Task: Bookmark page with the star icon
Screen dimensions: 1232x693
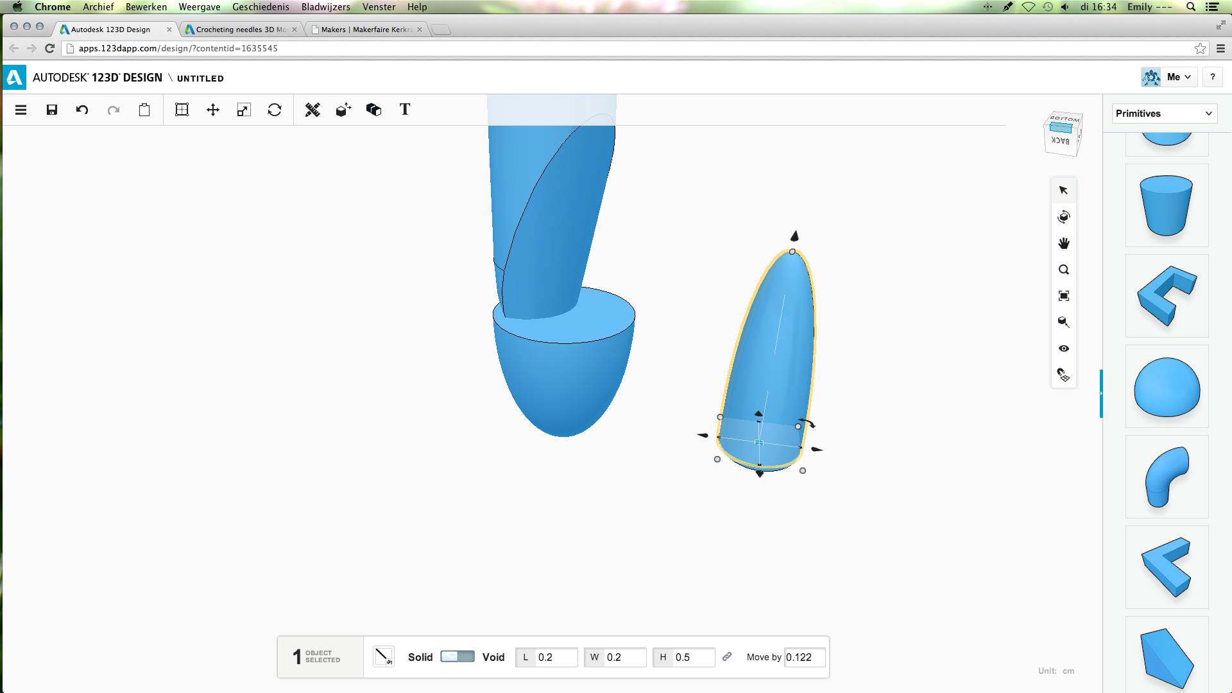Action: (1200, 48)
